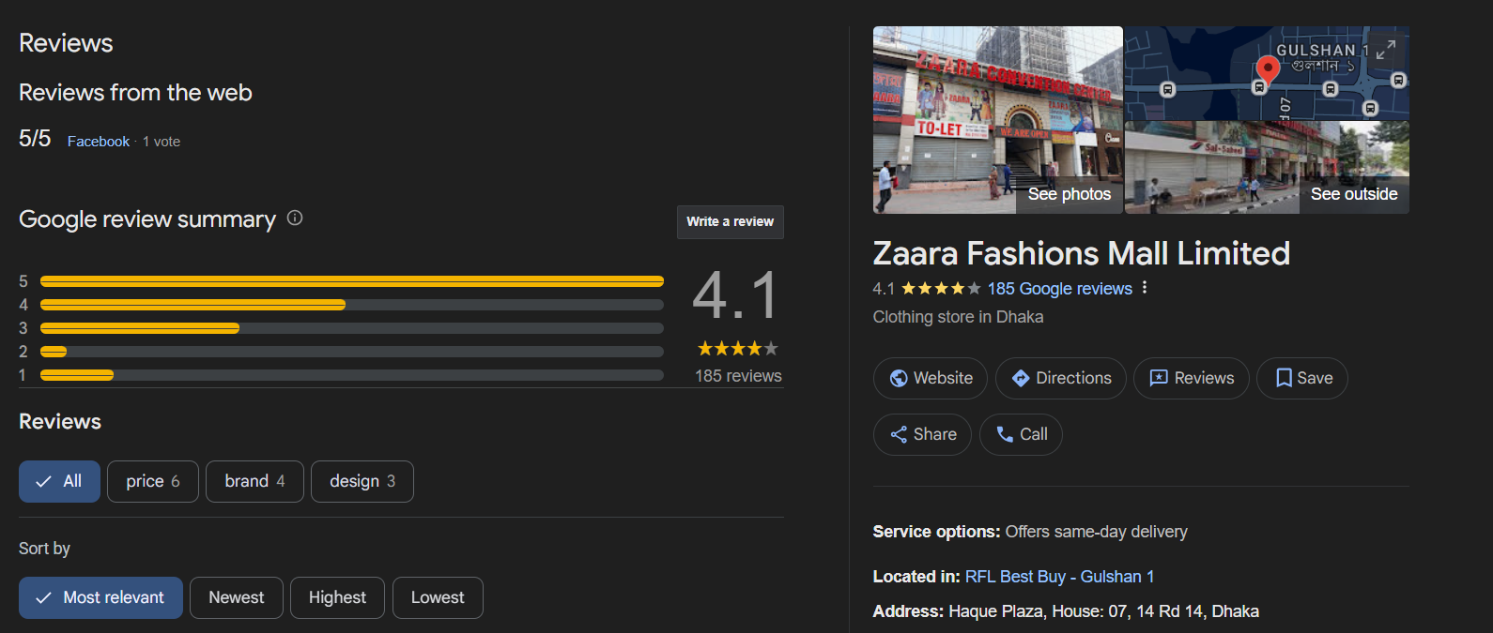
Task: Click the Offers same-day delivery text
Action: (x=1096, y=532)
